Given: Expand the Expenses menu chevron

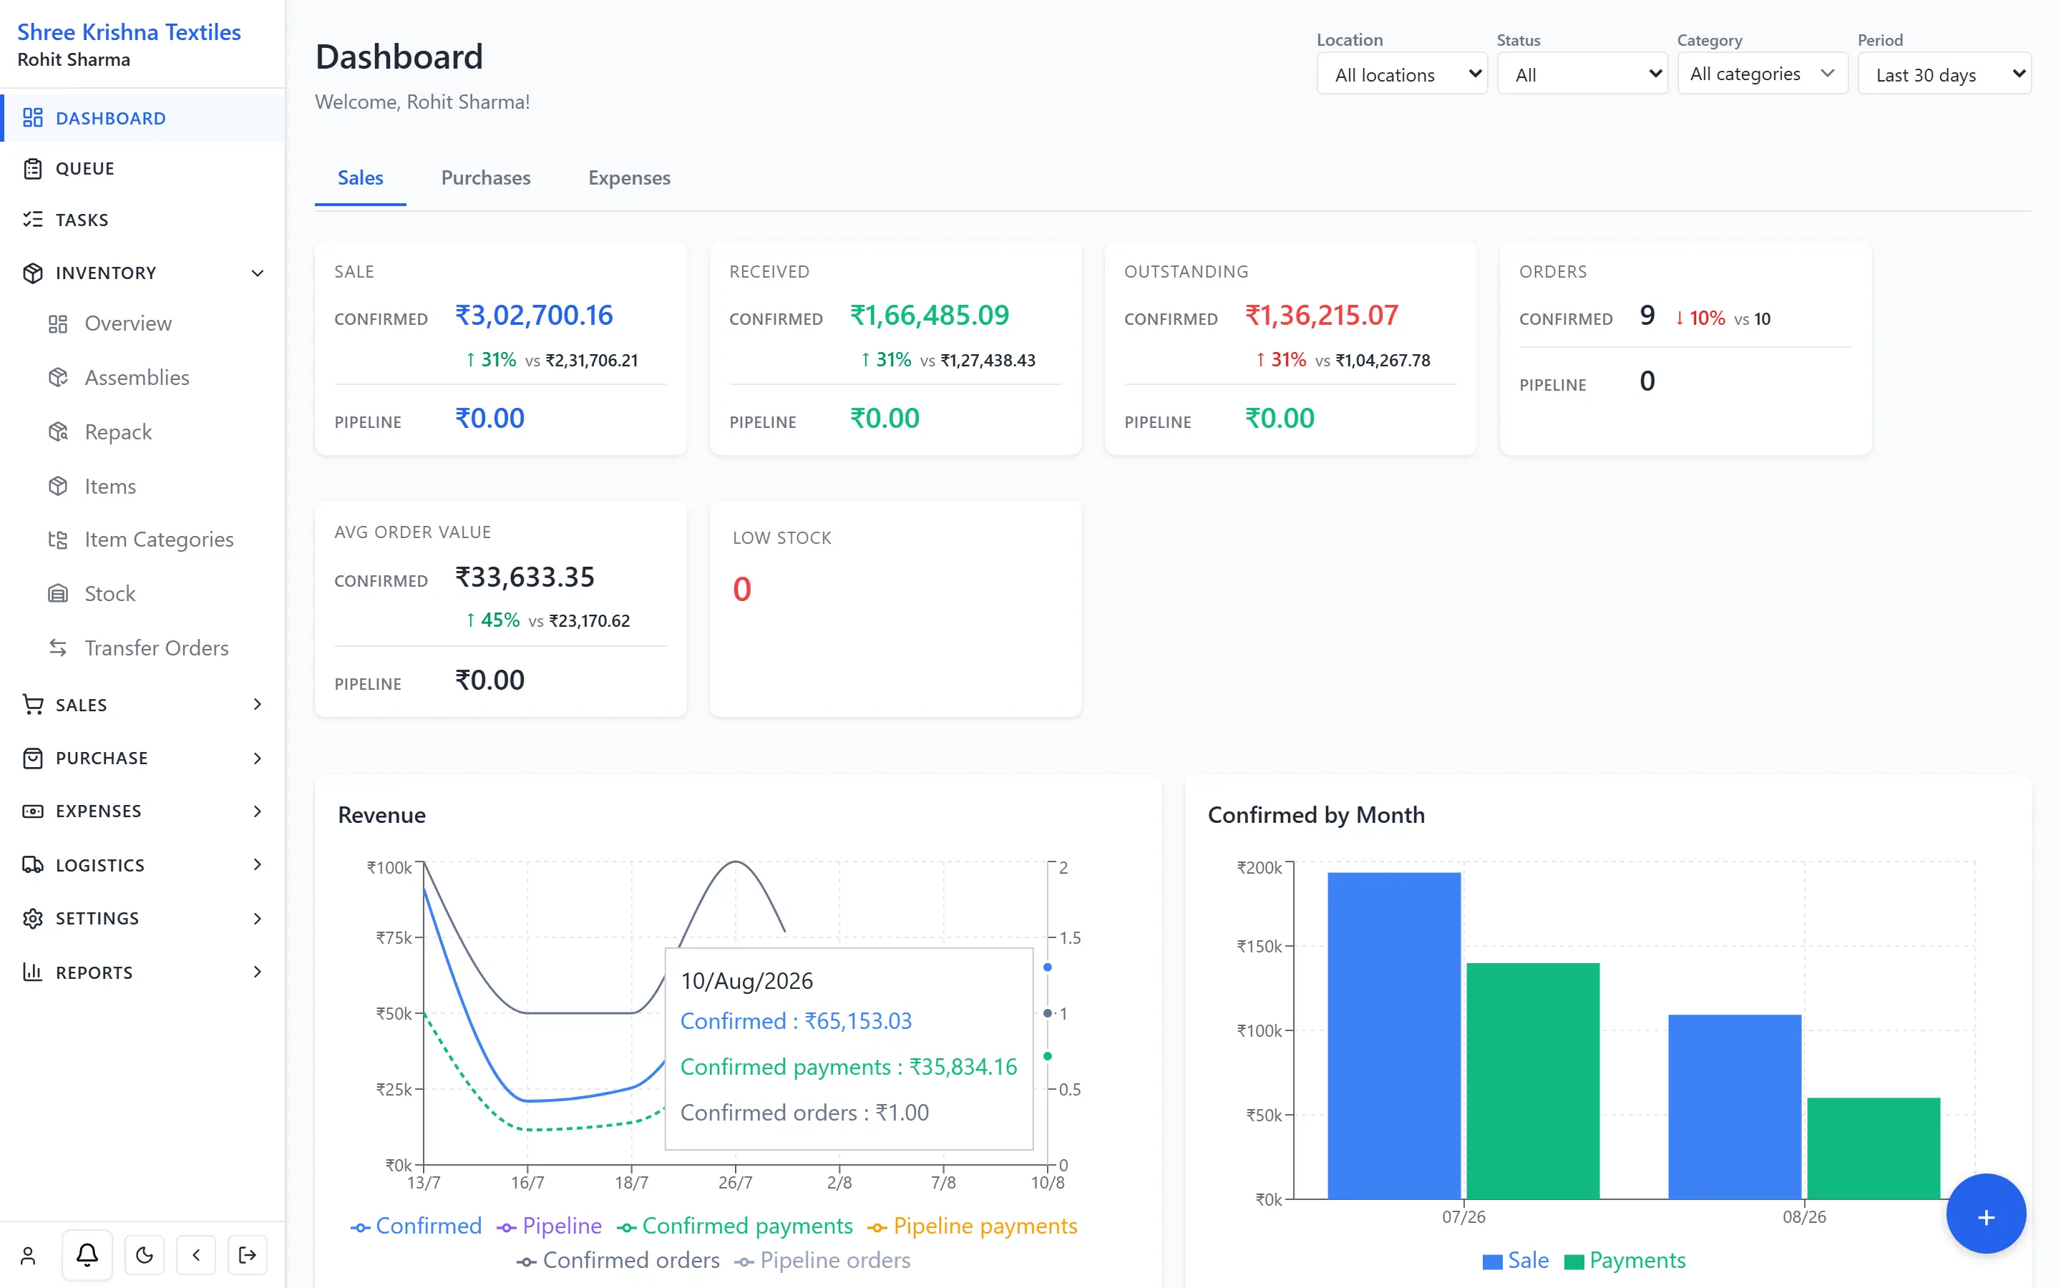Looking at the screenshot, I should (x=257, y=811).
